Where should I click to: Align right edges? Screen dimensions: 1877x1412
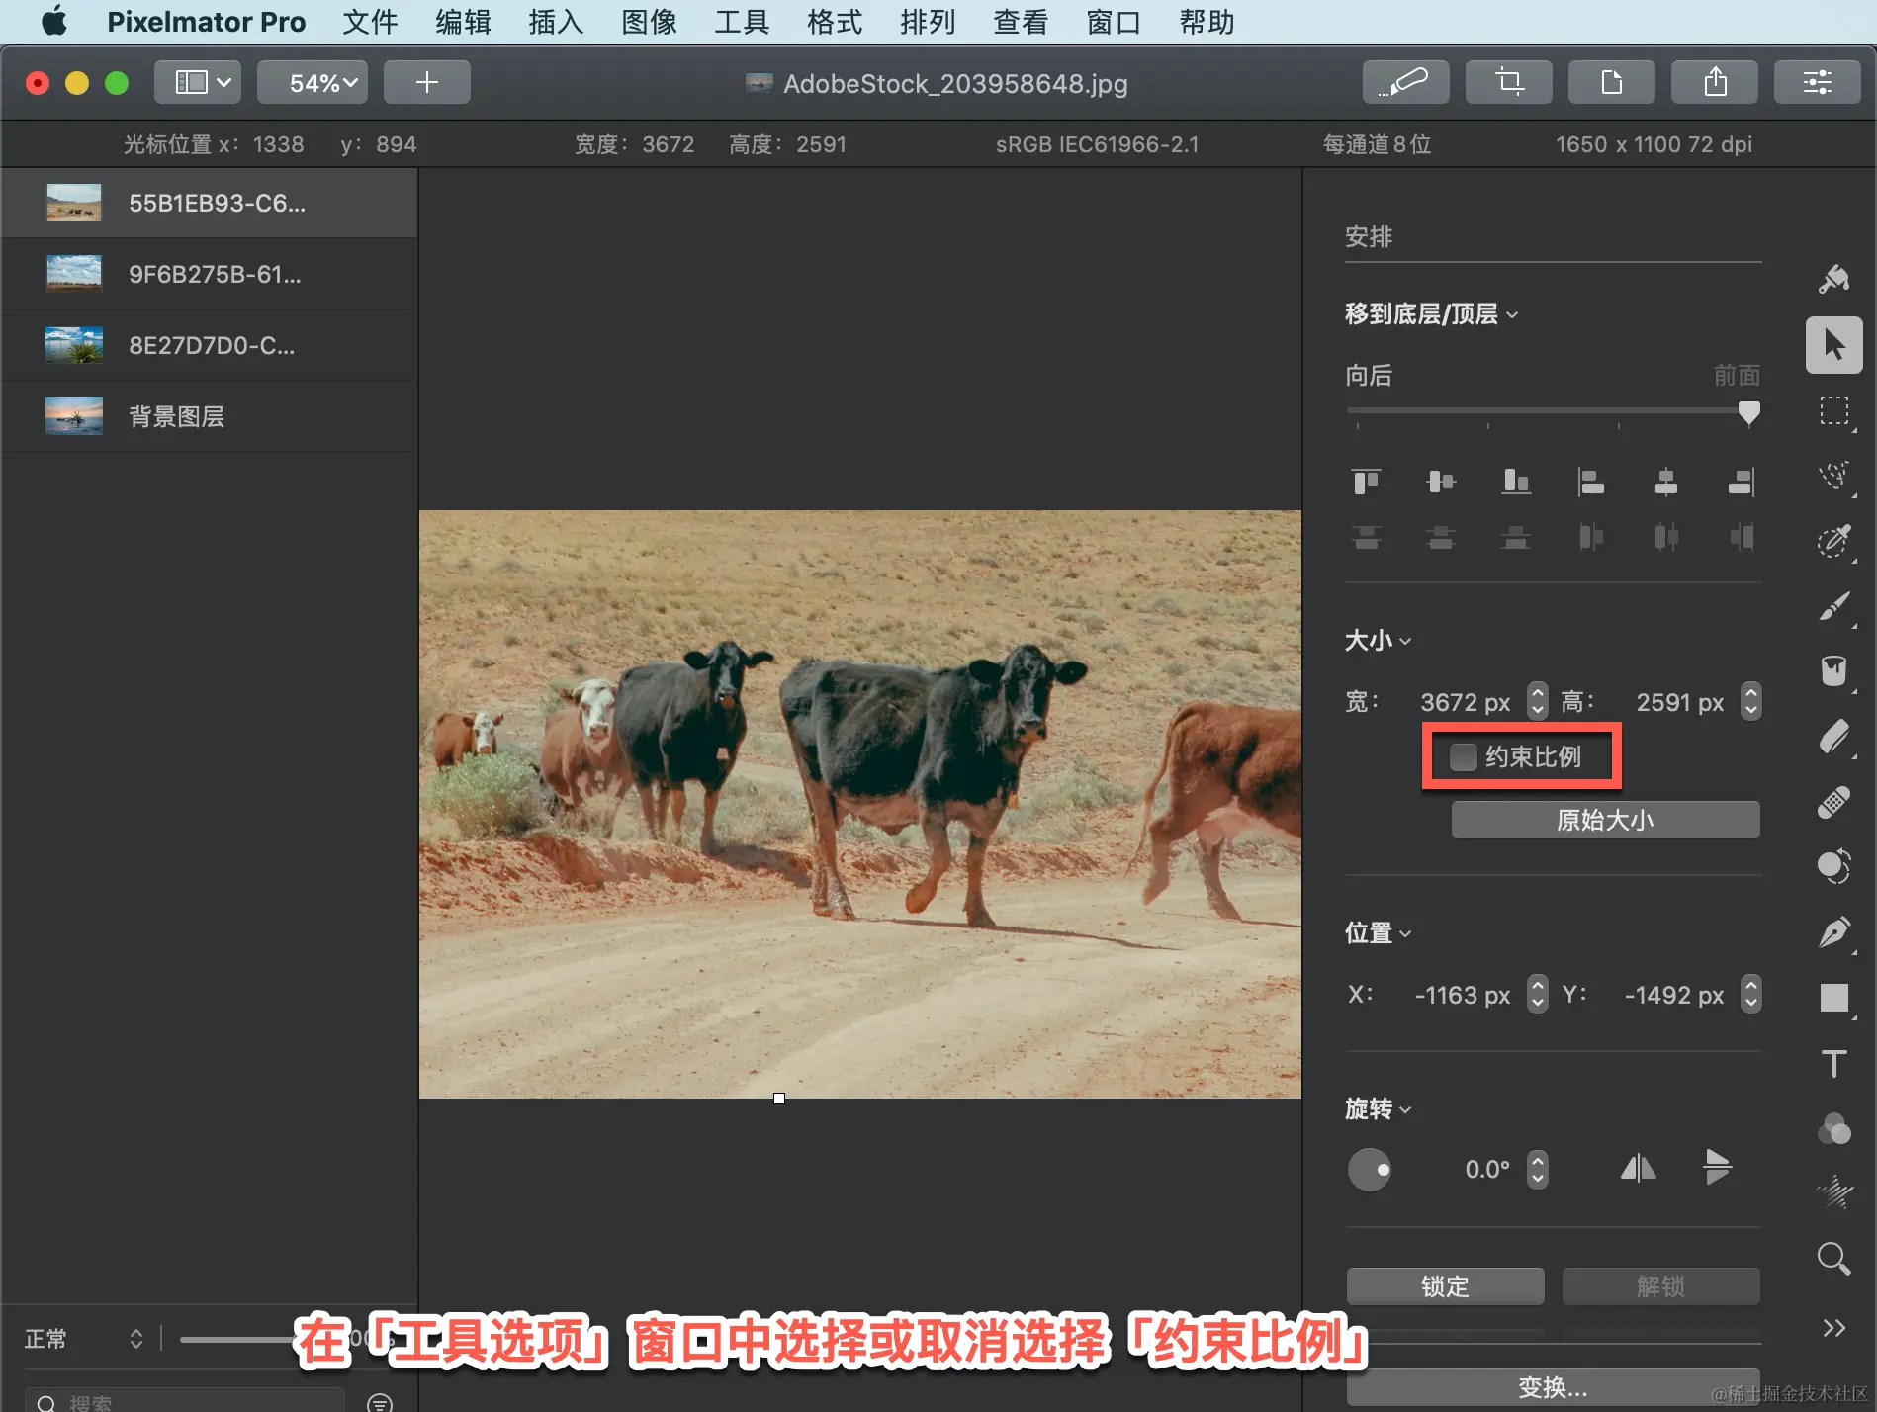(1742, 482)
